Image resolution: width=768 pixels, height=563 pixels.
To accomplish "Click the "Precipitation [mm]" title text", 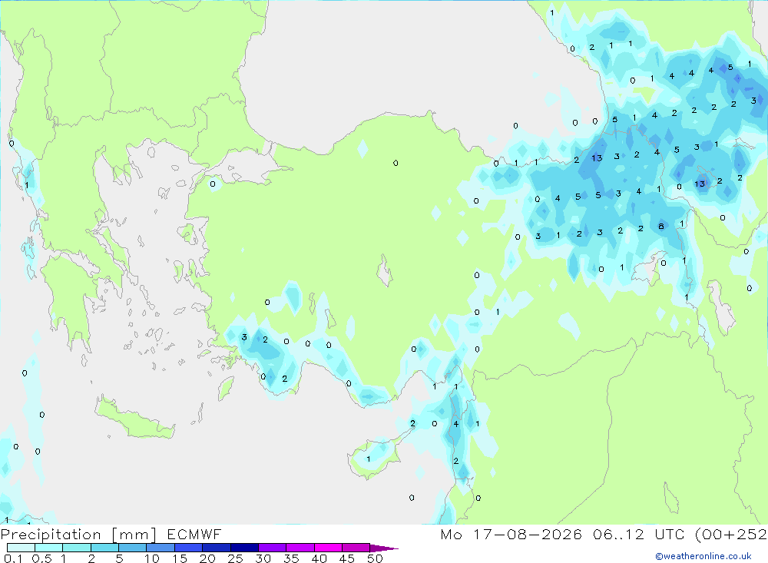I will (78, 534).
